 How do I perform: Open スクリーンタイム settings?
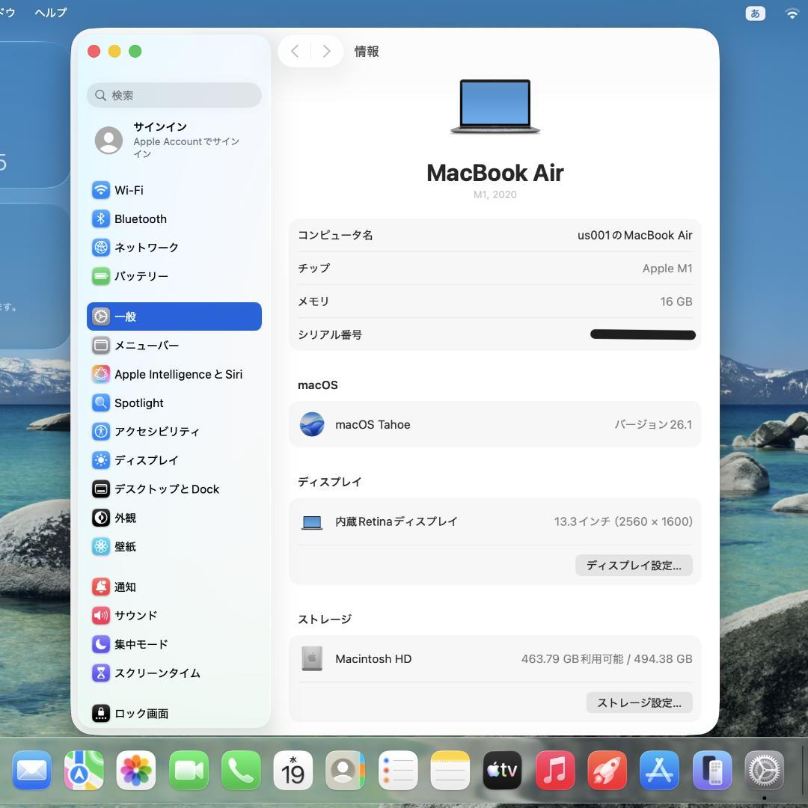(x=157, y=673)
